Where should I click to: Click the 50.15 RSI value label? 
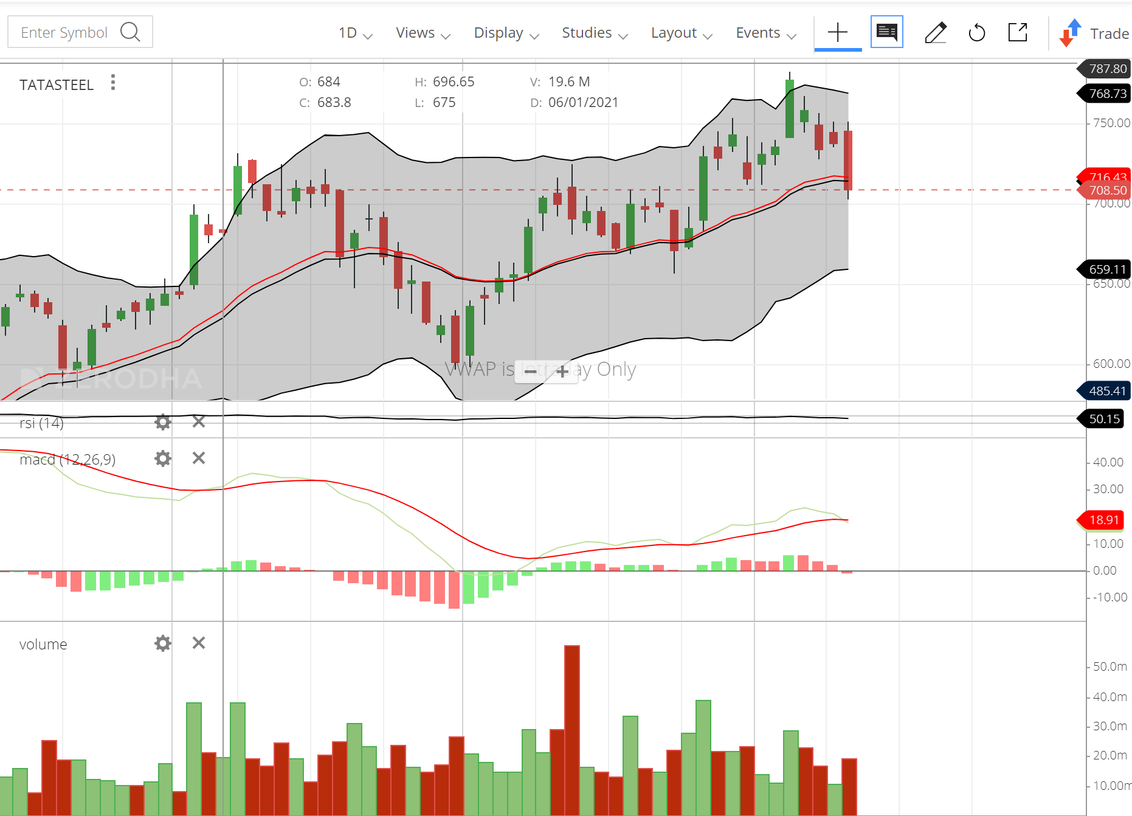point(1101,419)
